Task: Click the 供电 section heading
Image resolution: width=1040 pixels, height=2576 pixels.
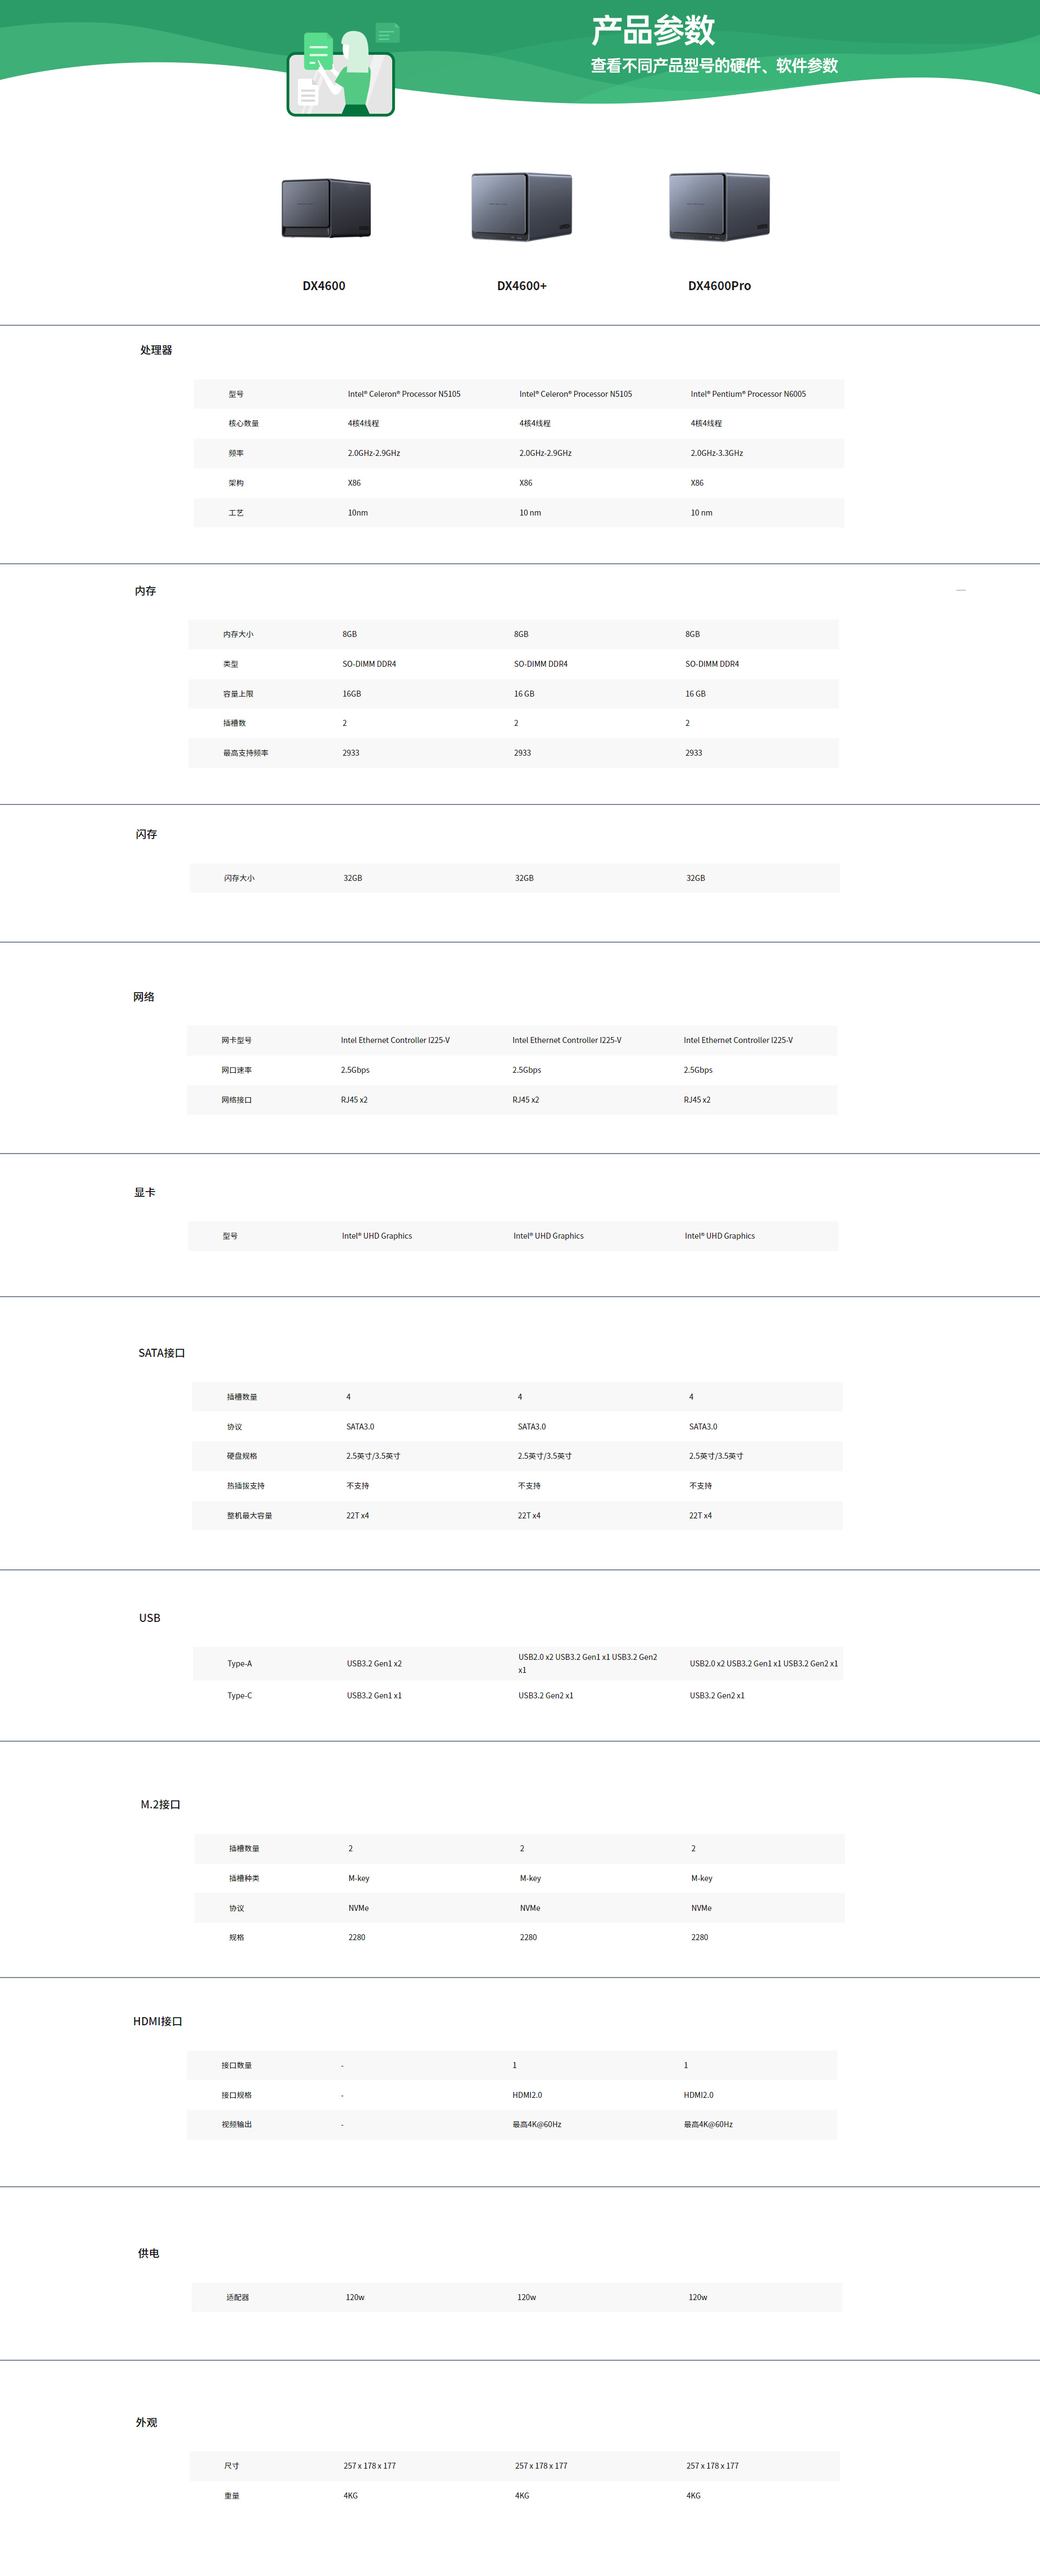Action: click(x=149, y=2253)
